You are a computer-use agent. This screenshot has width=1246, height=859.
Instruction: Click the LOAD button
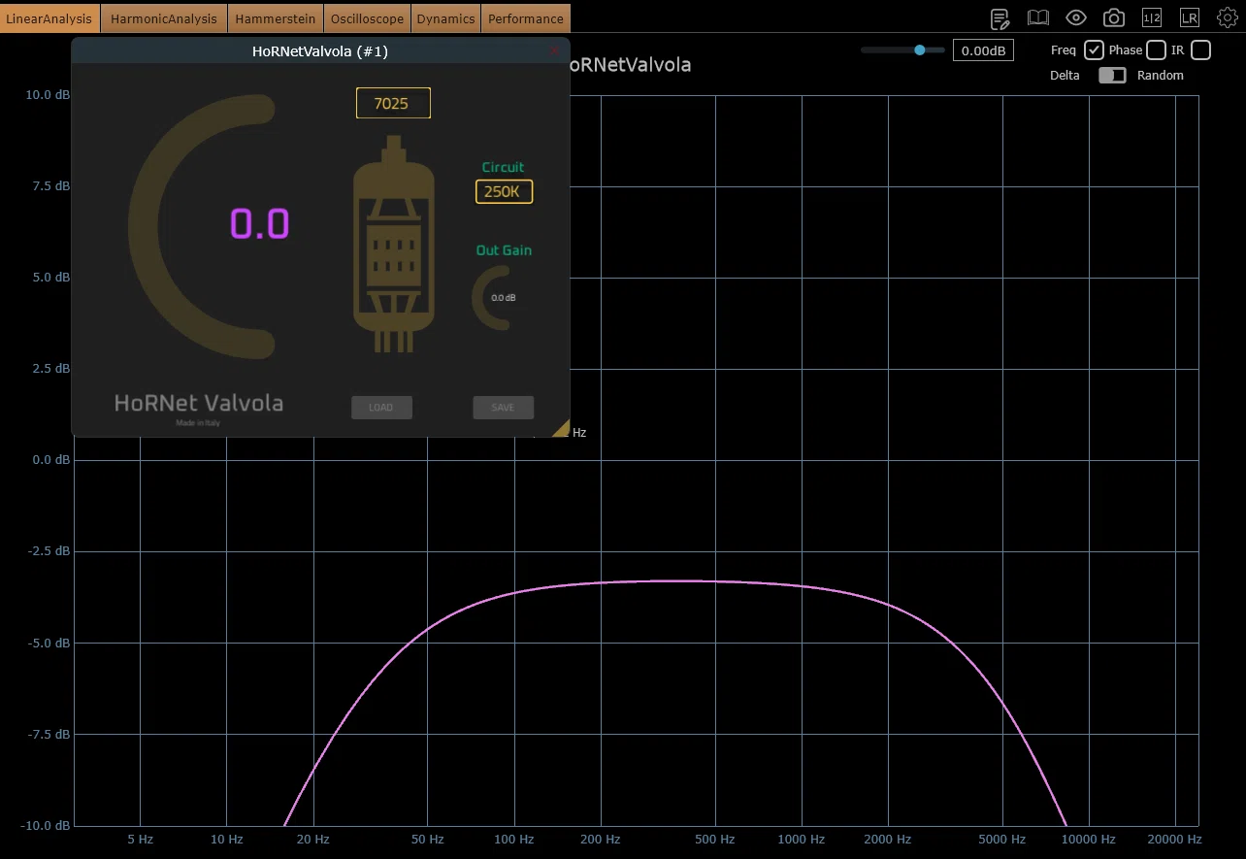click(381, 408)
